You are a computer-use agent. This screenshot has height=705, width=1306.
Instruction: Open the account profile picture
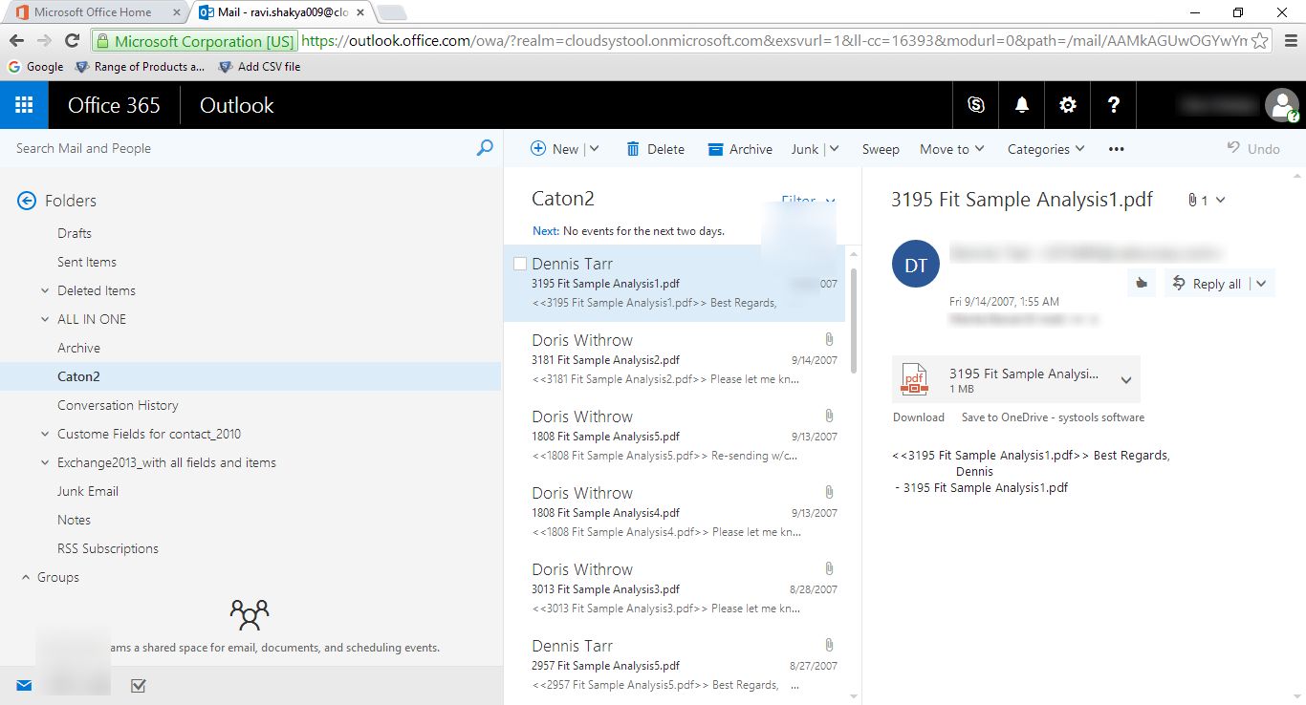point(1281,105)
